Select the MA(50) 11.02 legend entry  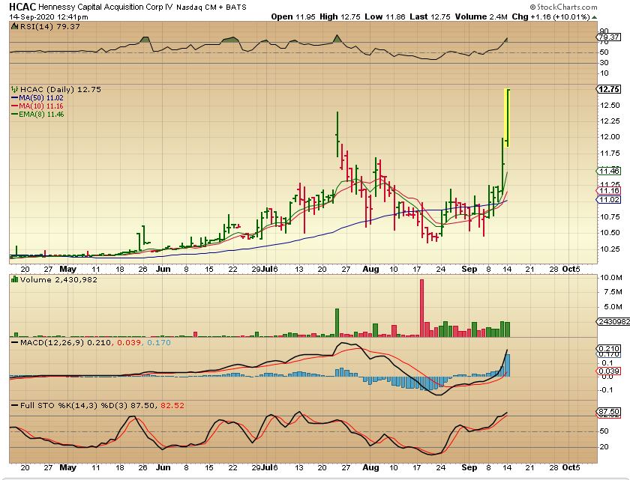click(x=41, y=98)
